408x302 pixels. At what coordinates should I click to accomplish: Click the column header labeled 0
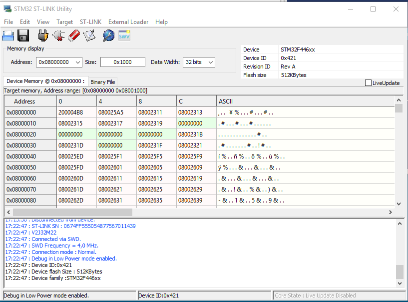[x=76, y=101]
